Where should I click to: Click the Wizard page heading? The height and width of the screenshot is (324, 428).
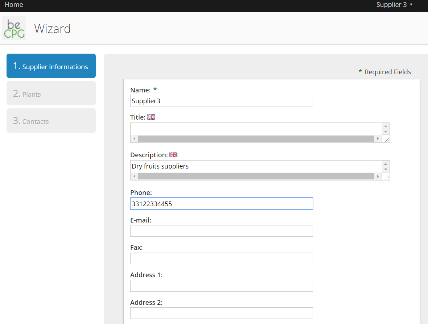(52, 29)
